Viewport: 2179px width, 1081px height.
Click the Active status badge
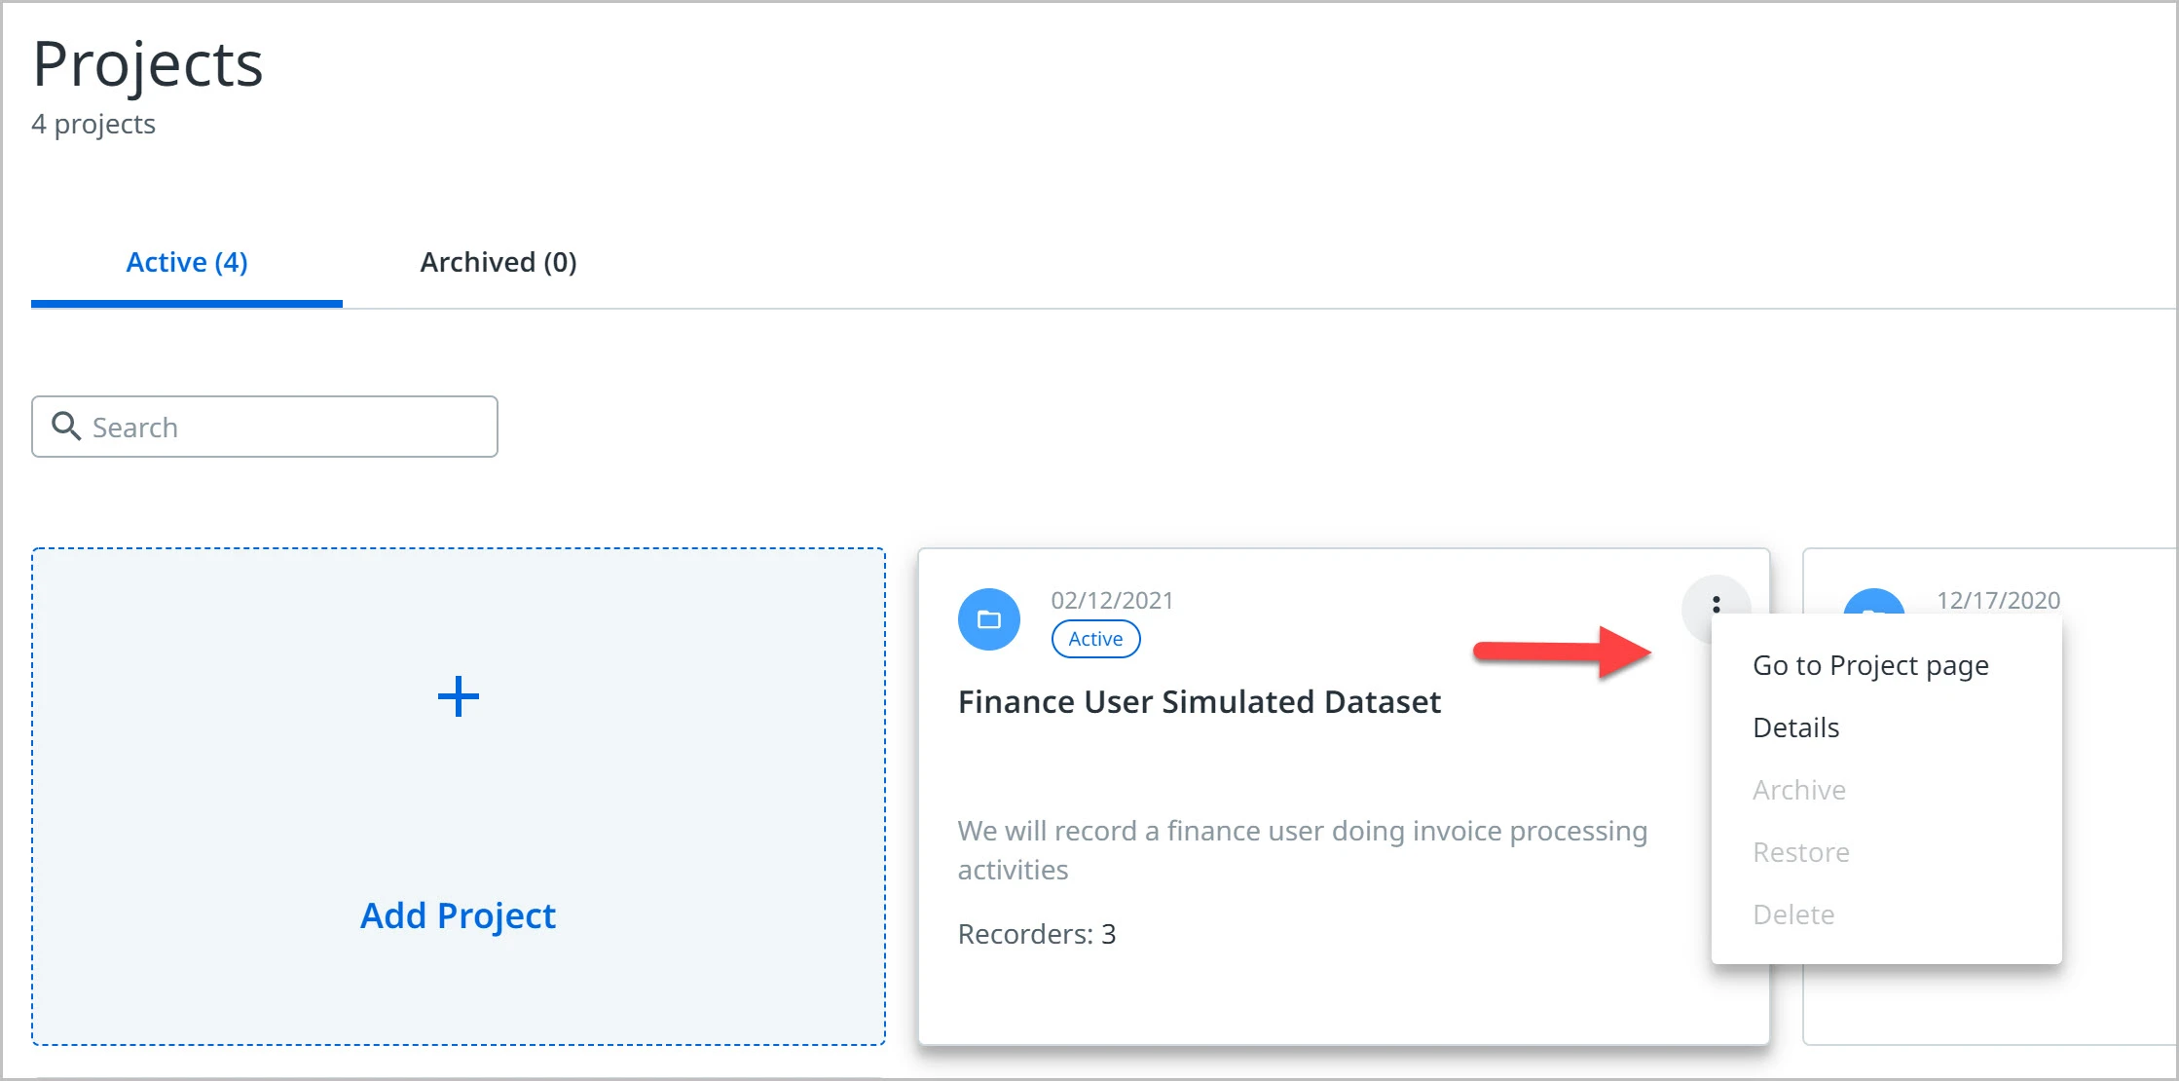point(1095,639)
